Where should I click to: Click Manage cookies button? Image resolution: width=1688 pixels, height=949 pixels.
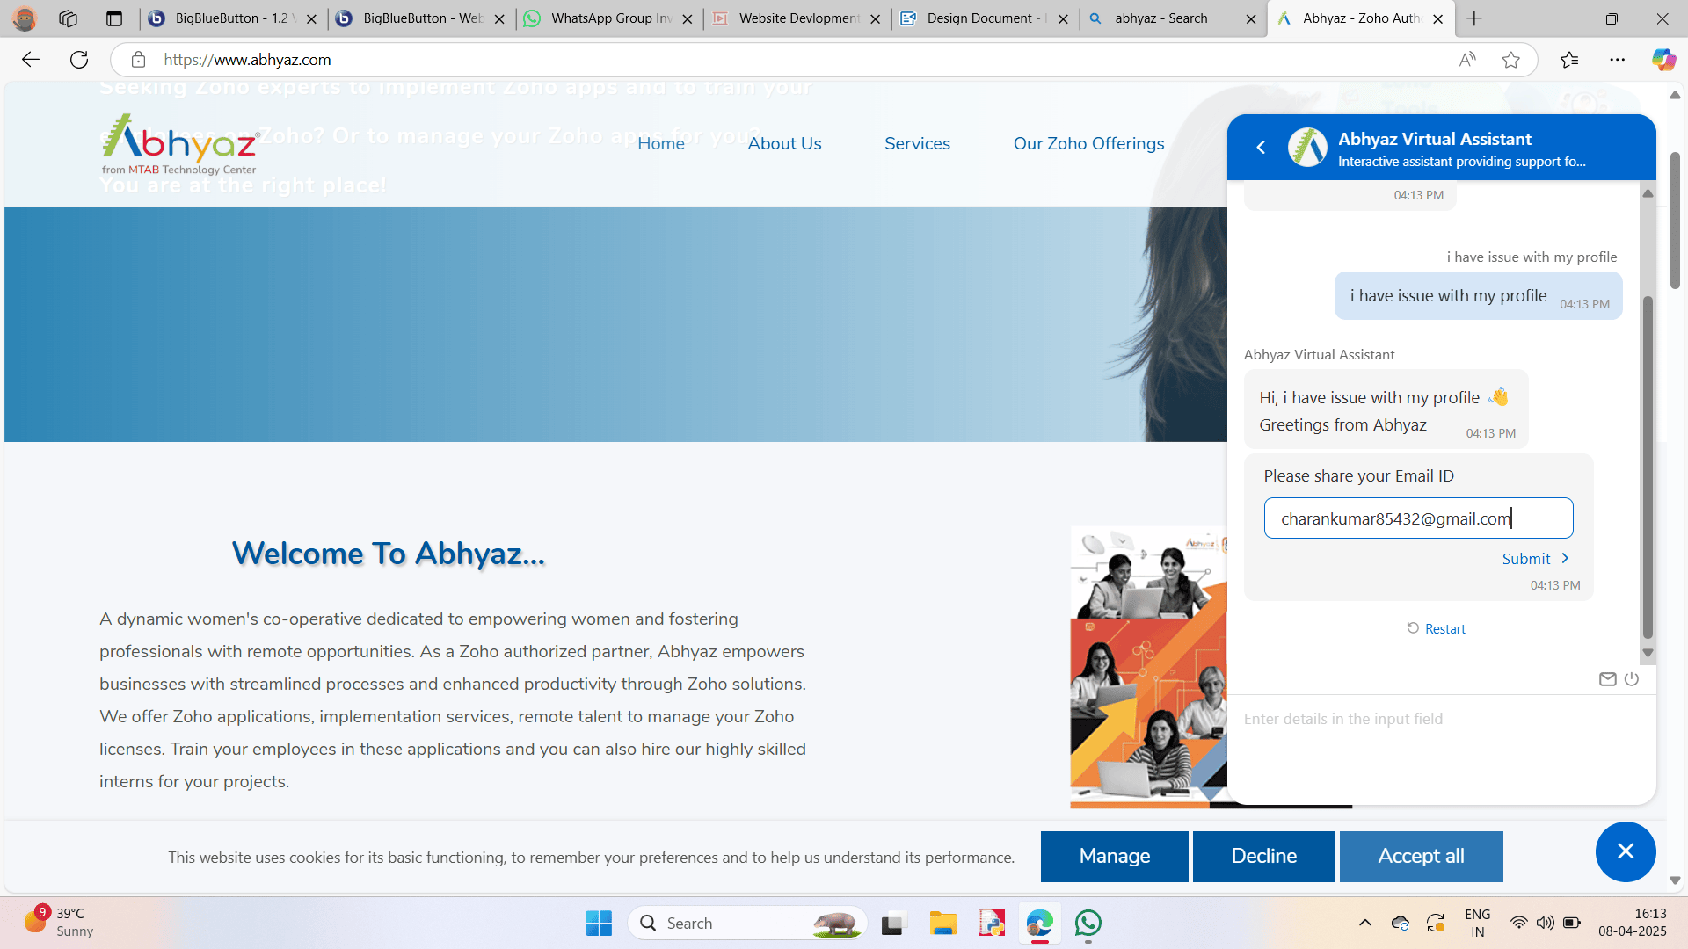(x=1114, y=856)
